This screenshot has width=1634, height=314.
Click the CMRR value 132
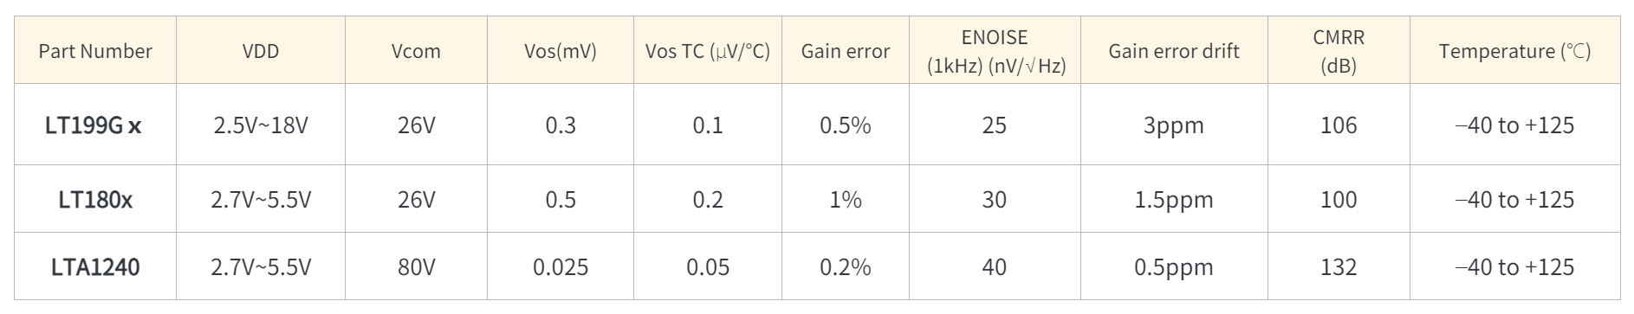(1339, 267)
